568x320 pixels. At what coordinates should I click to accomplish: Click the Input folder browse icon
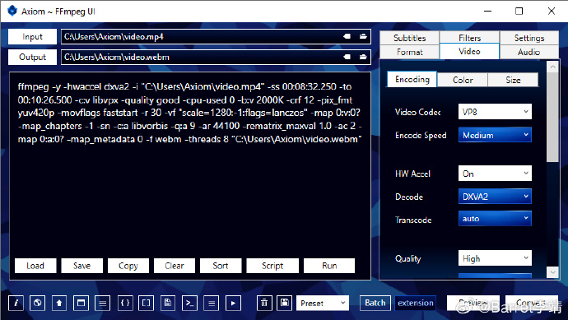click(363, 36)
